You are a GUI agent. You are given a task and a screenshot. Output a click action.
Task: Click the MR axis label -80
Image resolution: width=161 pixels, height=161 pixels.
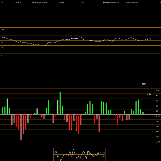click(157, 137)
